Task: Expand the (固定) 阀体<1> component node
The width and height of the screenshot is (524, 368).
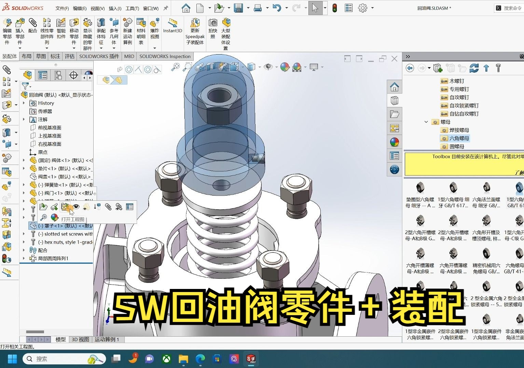Action: (x=24, y=160)
